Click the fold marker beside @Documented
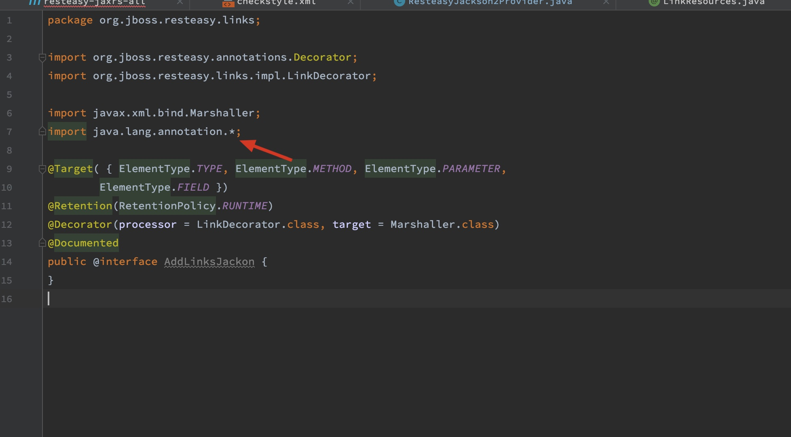 42,243
